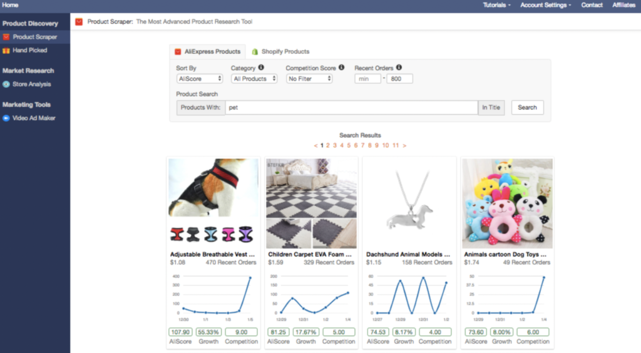This screenshot has height=353, width=641.
Task: Click the Recent Orders min field
Action: tap(367, 79)
